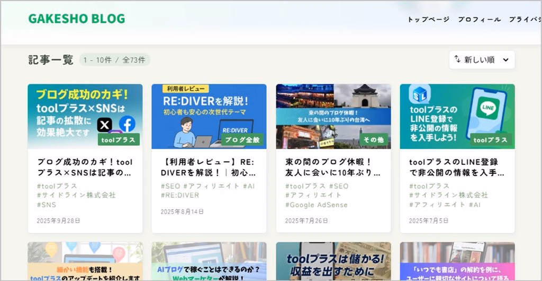Click the #AI tag in the RE:DIVER card

249,186
